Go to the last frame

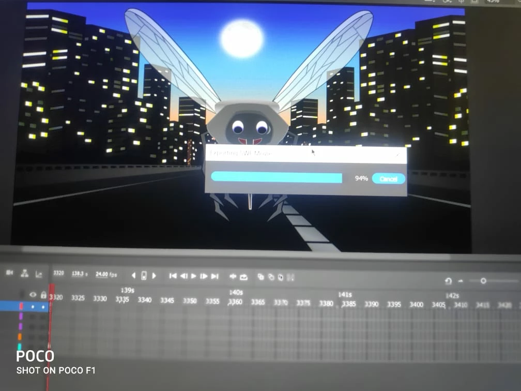(215, 276)
